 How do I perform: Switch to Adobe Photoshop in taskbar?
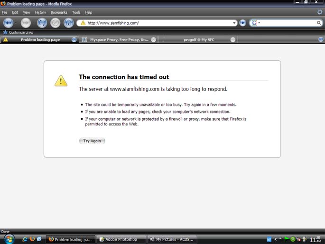point(121,239)
